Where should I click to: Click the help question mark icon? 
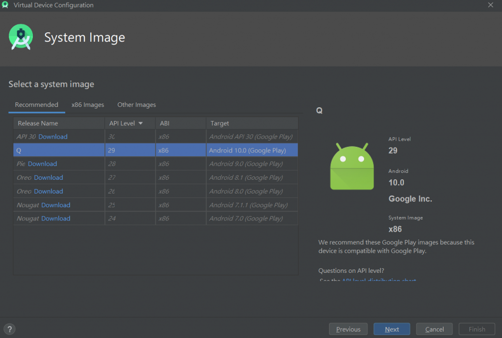(x=10, y=329)
